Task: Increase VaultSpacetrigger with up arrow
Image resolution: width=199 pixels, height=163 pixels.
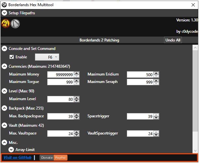Action: pyautogui.click(x=156, y=132)
